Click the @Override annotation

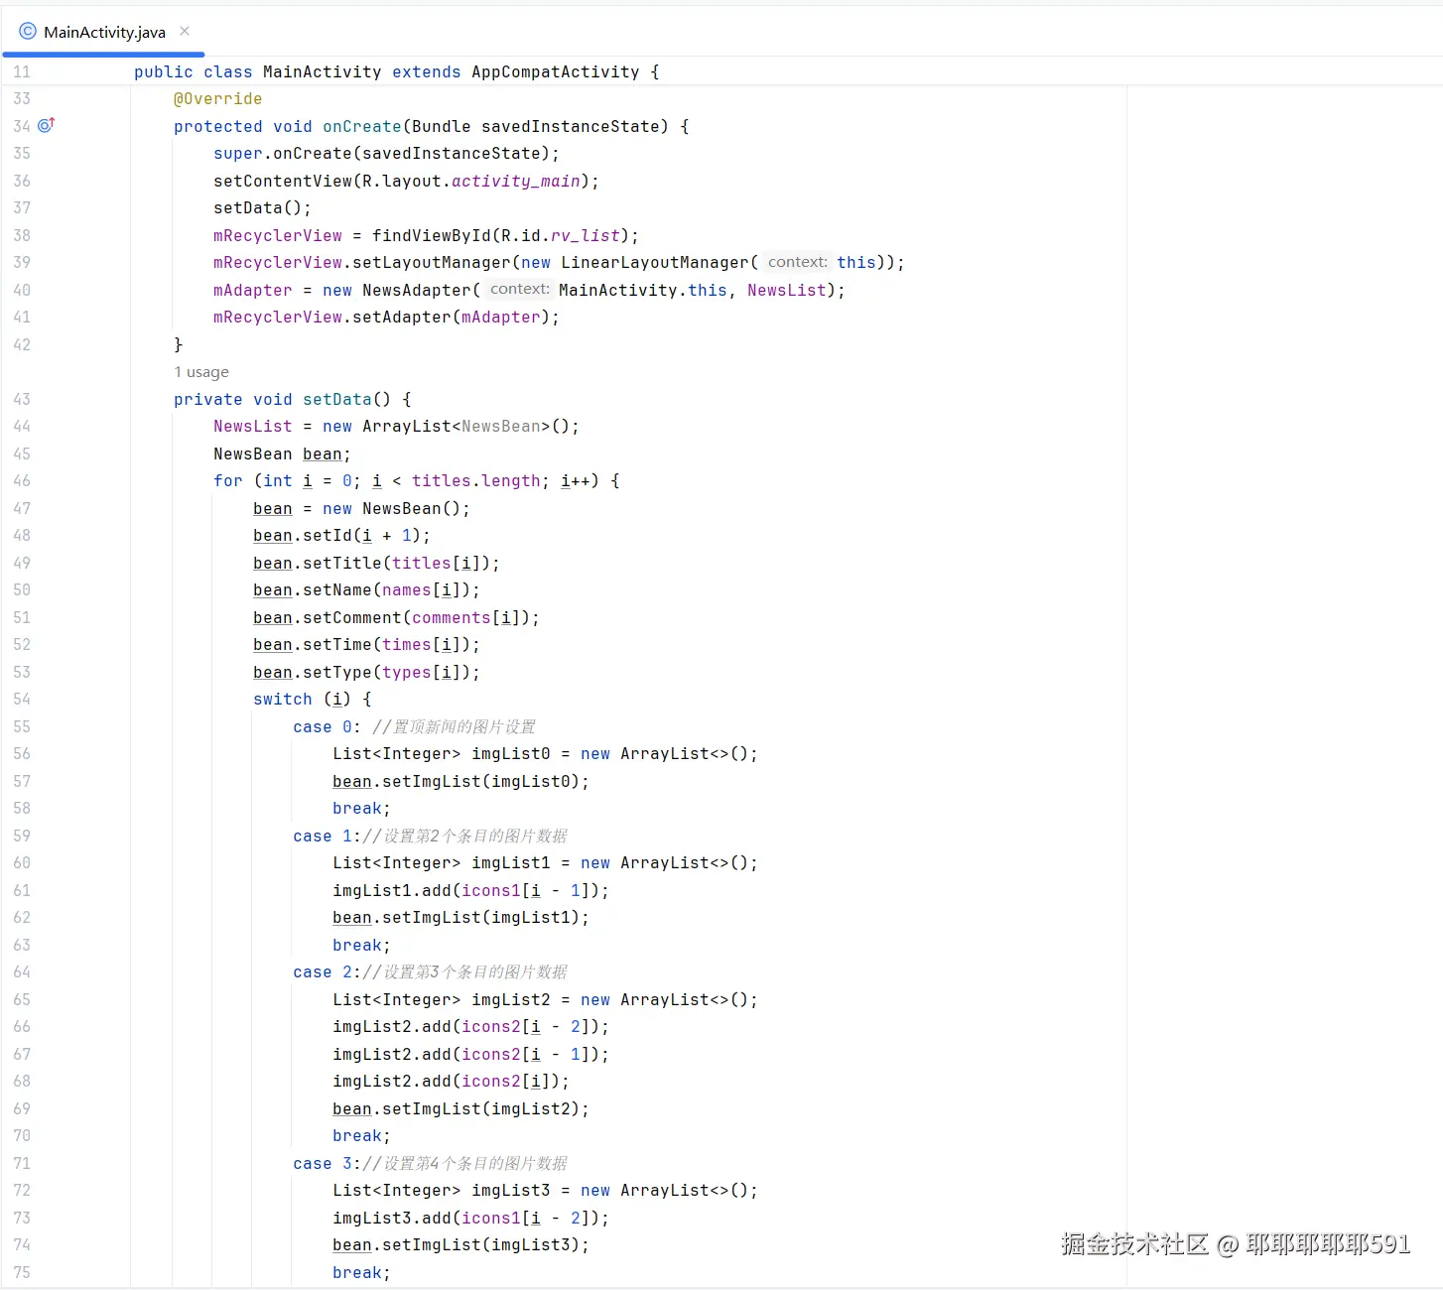tap(218, 99)
